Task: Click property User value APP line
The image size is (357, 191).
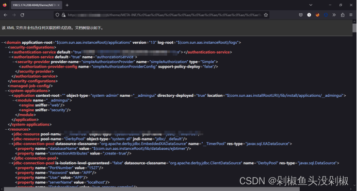Action: (x=52, y=178)
